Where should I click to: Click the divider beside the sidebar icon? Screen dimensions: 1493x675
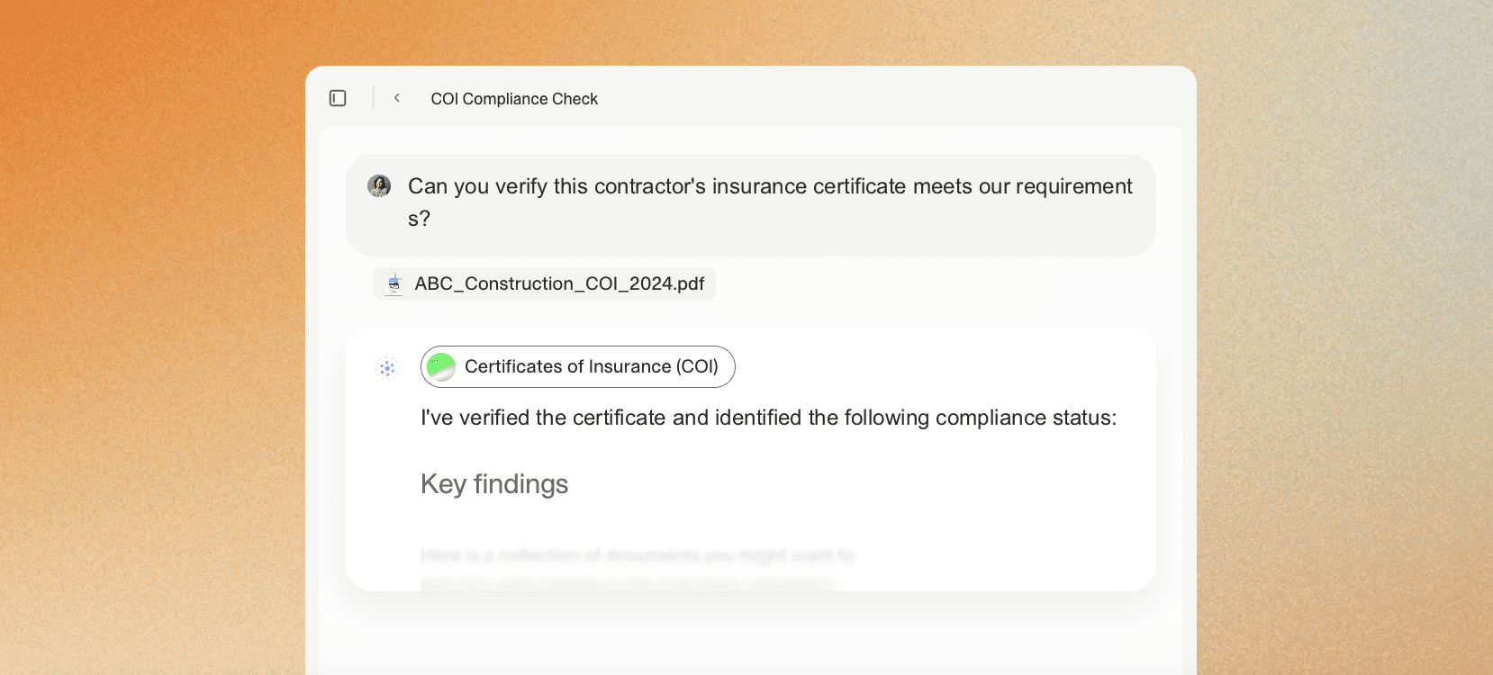373,98
